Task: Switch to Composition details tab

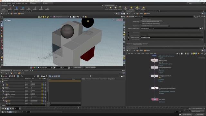Action: (111, 79)
